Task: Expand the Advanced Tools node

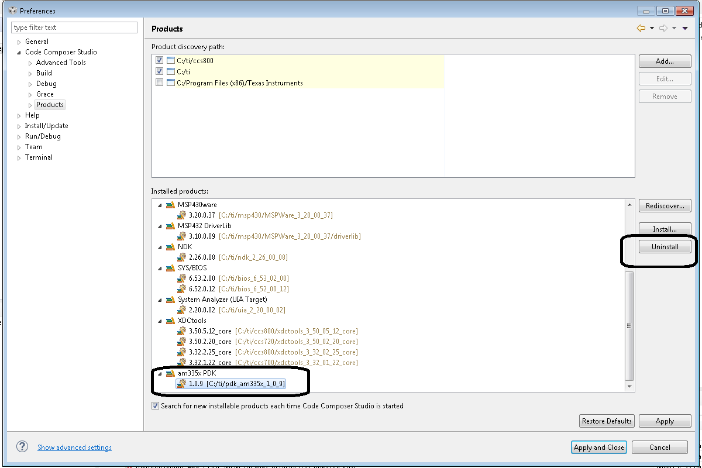Action: pos(30,63)
